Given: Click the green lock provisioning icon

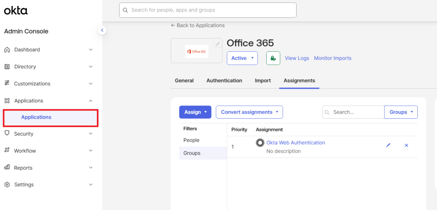Looking at the screenshot, I should point(273,58).
